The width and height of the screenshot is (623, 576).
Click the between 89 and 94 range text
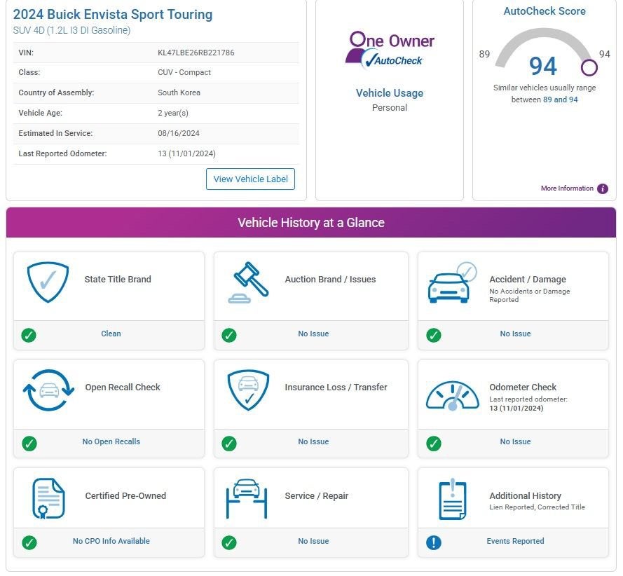point(545,100)
